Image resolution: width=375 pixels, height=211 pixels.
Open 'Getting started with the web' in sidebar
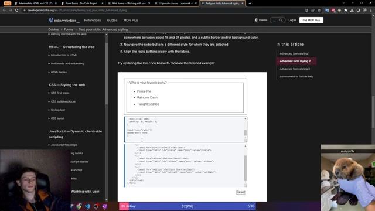click(69, 34)
